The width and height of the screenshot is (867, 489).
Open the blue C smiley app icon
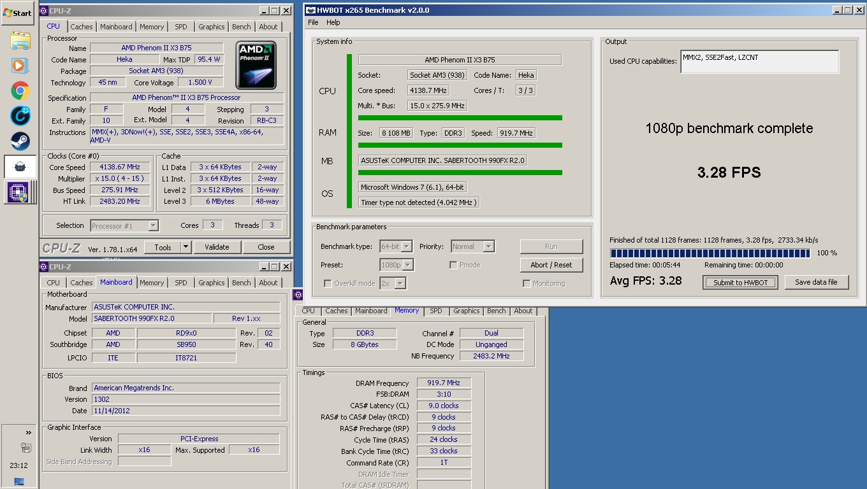point(20,116)
